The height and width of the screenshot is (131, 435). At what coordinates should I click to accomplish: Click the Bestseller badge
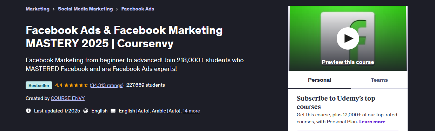click(x=39, y=85)
